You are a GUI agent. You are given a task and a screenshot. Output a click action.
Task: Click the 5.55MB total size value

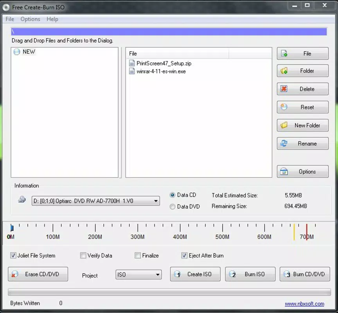pos(293,195)
